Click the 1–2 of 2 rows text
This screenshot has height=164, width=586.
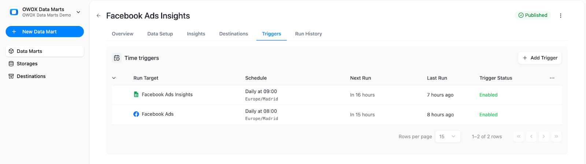click(x=487, y=137)
